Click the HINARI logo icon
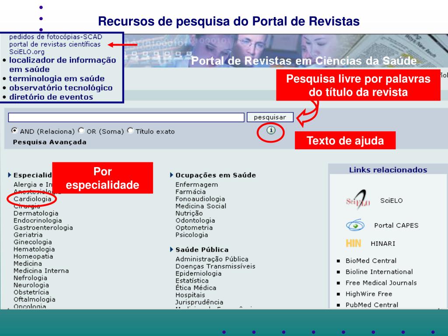Image resolution: width=448 pixels, height=336 pixels. pos(353,243)
